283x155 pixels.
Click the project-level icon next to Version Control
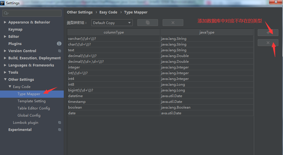point(59,51)
